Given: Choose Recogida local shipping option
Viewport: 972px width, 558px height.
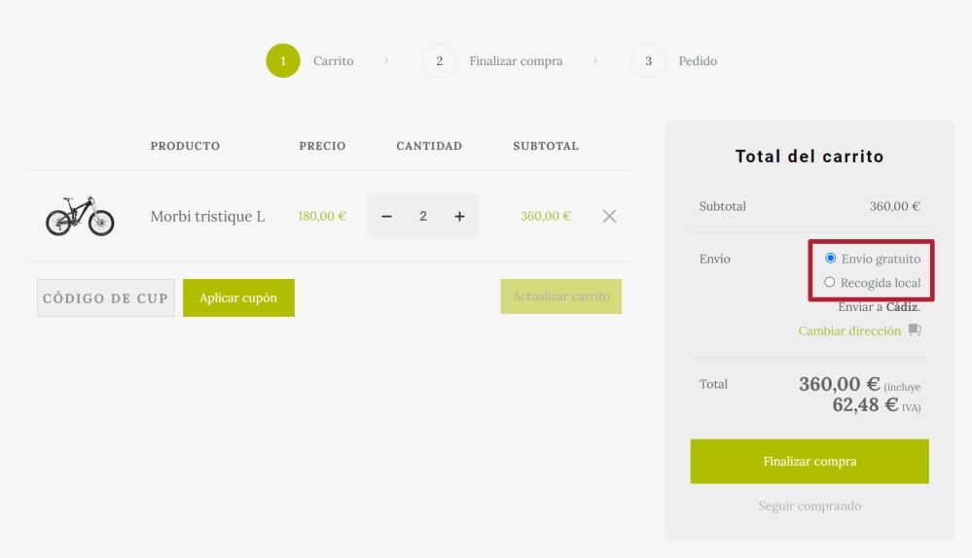Looking at the screenshot, I should [x=830, y=283].
